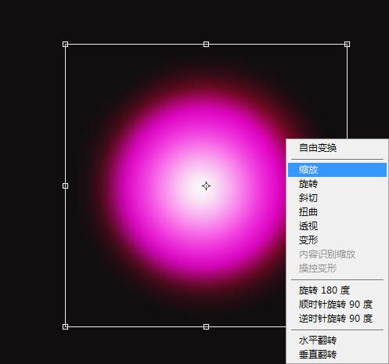Select the highlighted 缩放 menu item
The height and width of the screenshot is (364, 389).
(337, 170)
